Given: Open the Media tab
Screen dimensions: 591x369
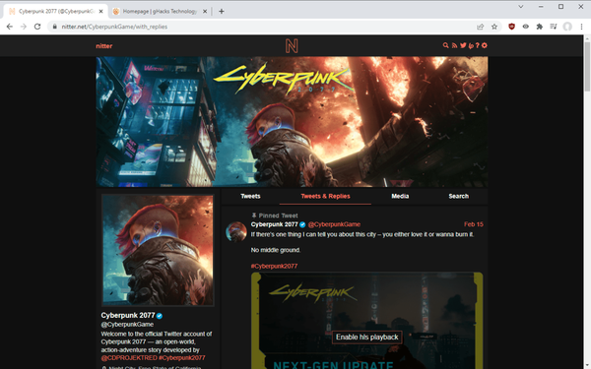Looking at the screenshot, I should click(400, 196).
